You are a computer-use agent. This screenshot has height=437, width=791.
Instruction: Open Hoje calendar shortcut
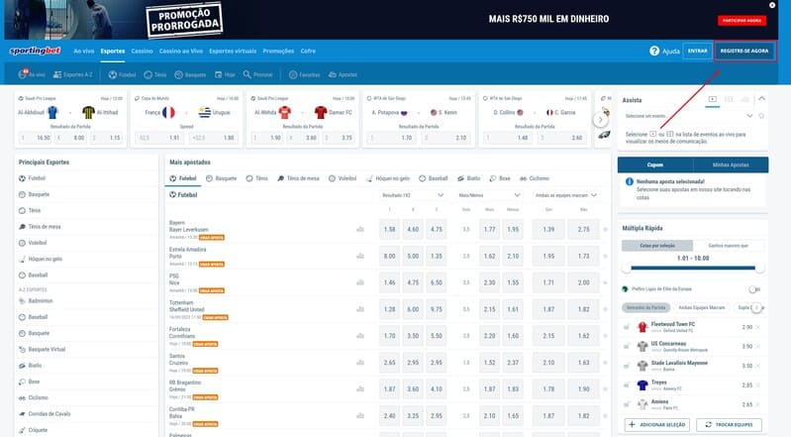225,74
